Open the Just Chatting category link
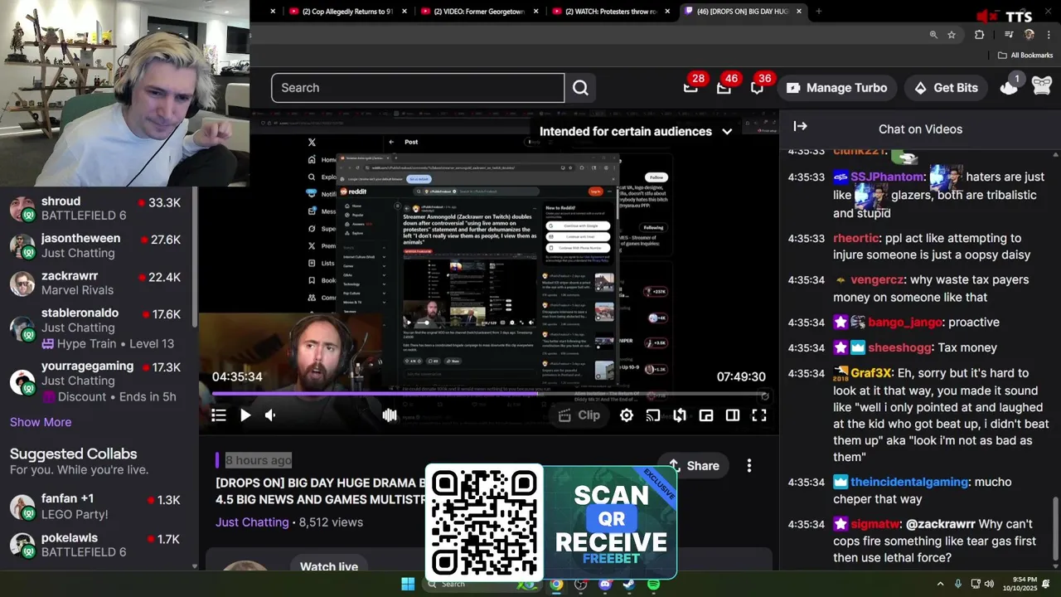Viewport: 1061px width, 597px height. [252, 522]
